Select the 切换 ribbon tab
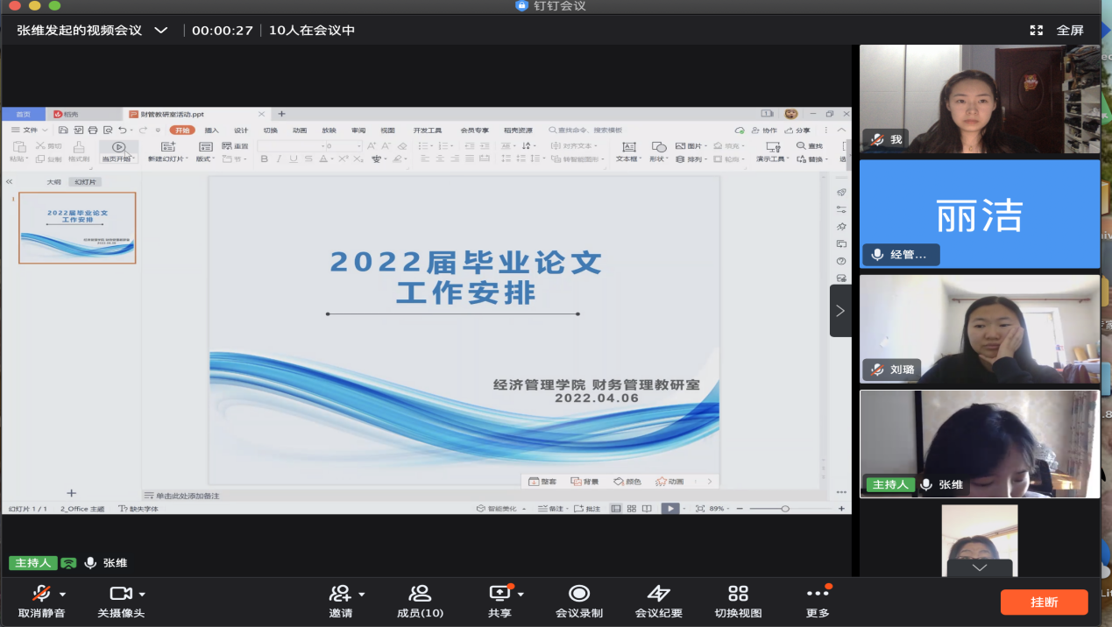Image resolution: width=1112 pixels, height=627 pixels. (270, 130)
